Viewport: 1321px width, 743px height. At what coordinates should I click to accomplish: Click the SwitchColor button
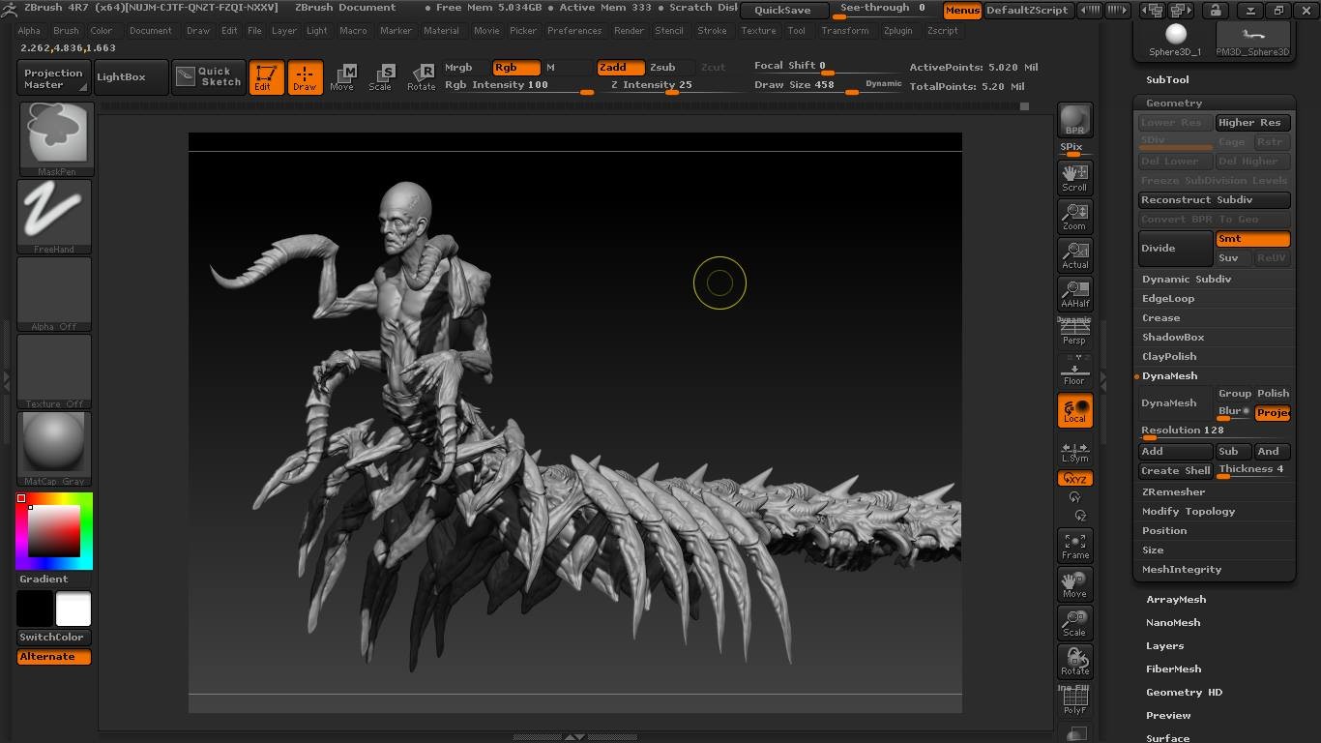click(x=54, y=637)
